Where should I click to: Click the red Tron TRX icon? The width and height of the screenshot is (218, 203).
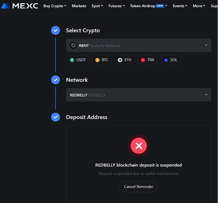point(143,60)
